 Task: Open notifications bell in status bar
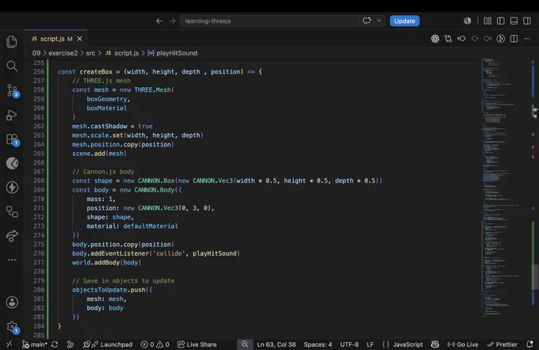[x=529, y=344]
